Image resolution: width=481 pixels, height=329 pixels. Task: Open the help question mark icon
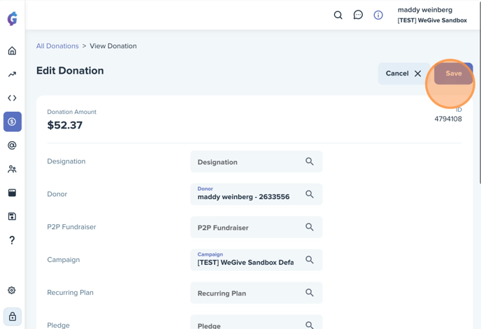pos(12,240)
